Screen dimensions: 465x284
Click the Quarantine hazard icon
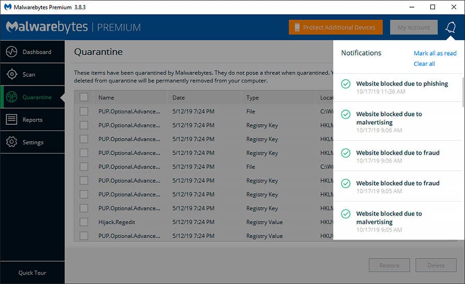[x=11, y=97]
